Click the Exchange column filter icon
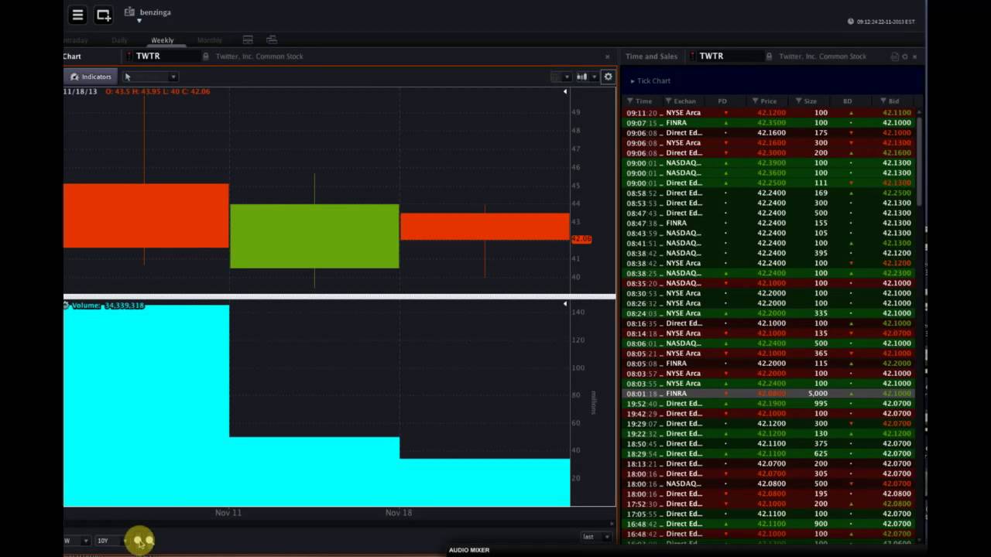 668,101
